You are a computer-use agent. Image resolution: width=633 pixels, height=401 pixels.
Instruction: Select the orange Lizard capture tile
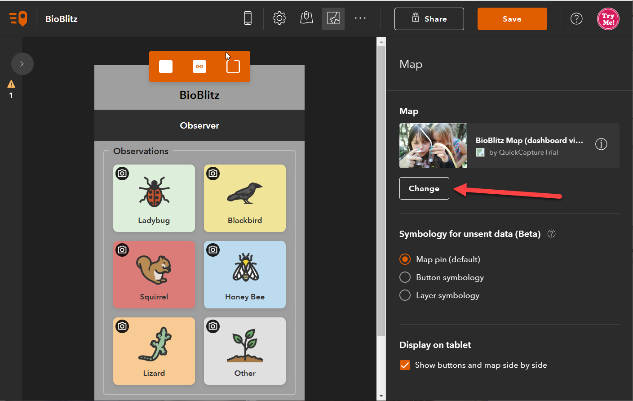click(154, 351)
